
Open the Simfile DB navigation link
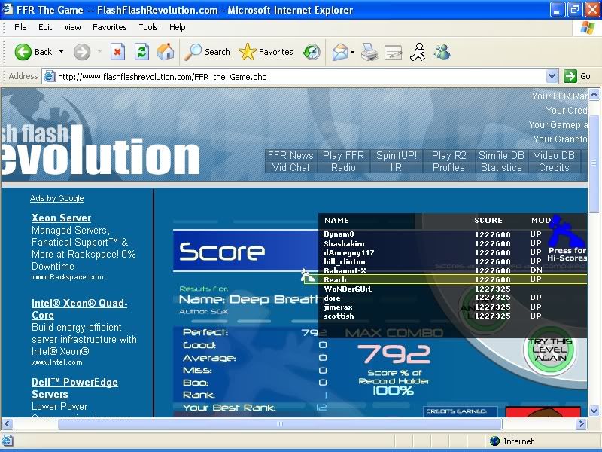click(x=501, y=155)
